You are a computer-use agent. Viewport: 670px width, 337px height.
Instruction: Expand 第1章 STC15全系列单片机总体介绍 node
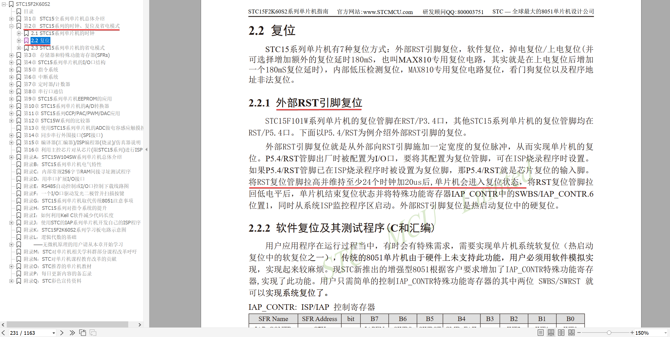11,19
